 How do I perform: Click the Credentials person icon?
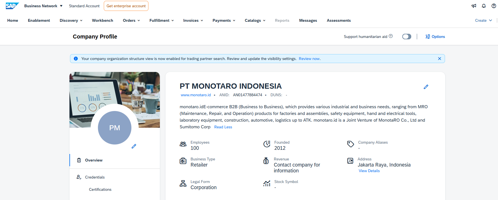click(x=79, y=177)
